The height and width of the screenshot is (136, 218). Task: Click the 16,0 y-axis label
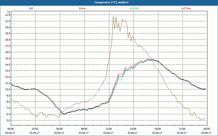[x=8, y=52]
